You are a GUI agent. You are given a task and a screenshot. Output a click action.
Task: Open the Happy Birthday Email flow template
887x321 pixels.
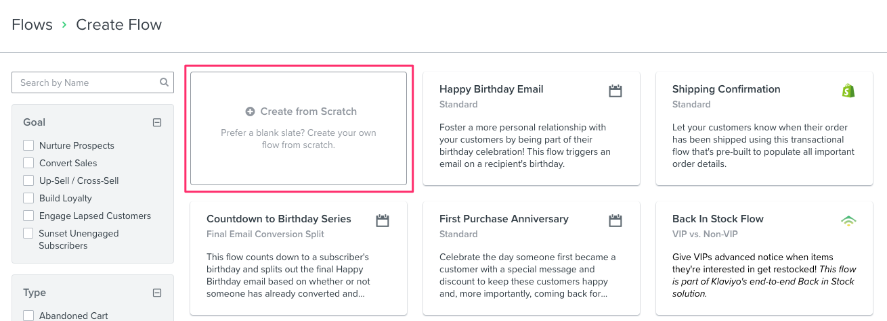point(492,89)
